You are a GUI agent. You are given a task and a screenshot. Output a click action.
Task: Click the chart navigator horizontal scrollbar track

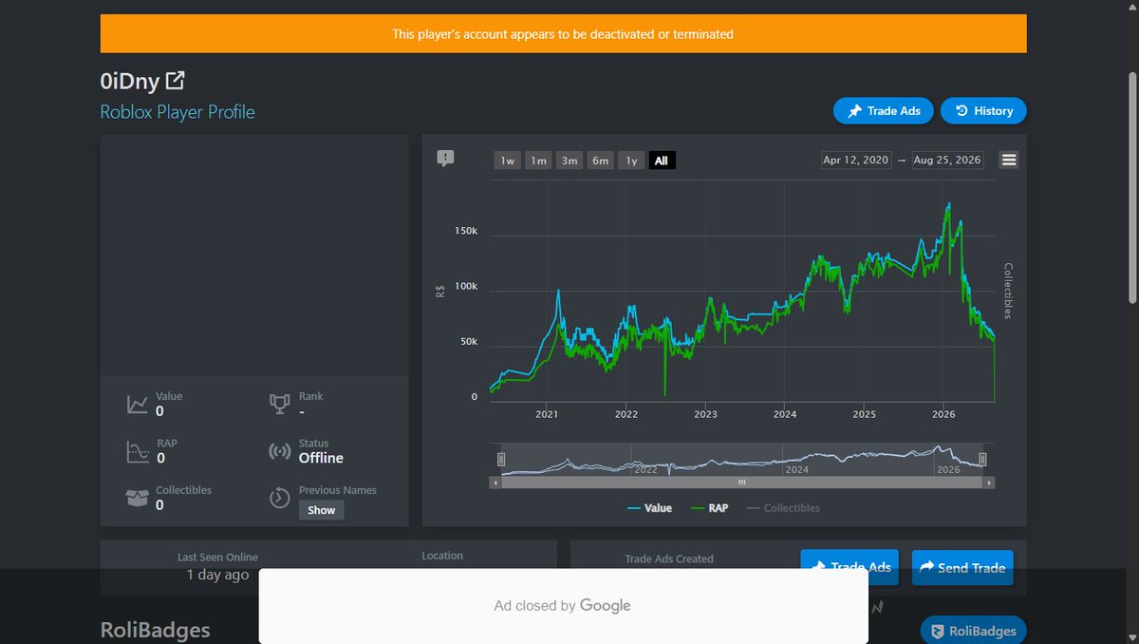742,483
